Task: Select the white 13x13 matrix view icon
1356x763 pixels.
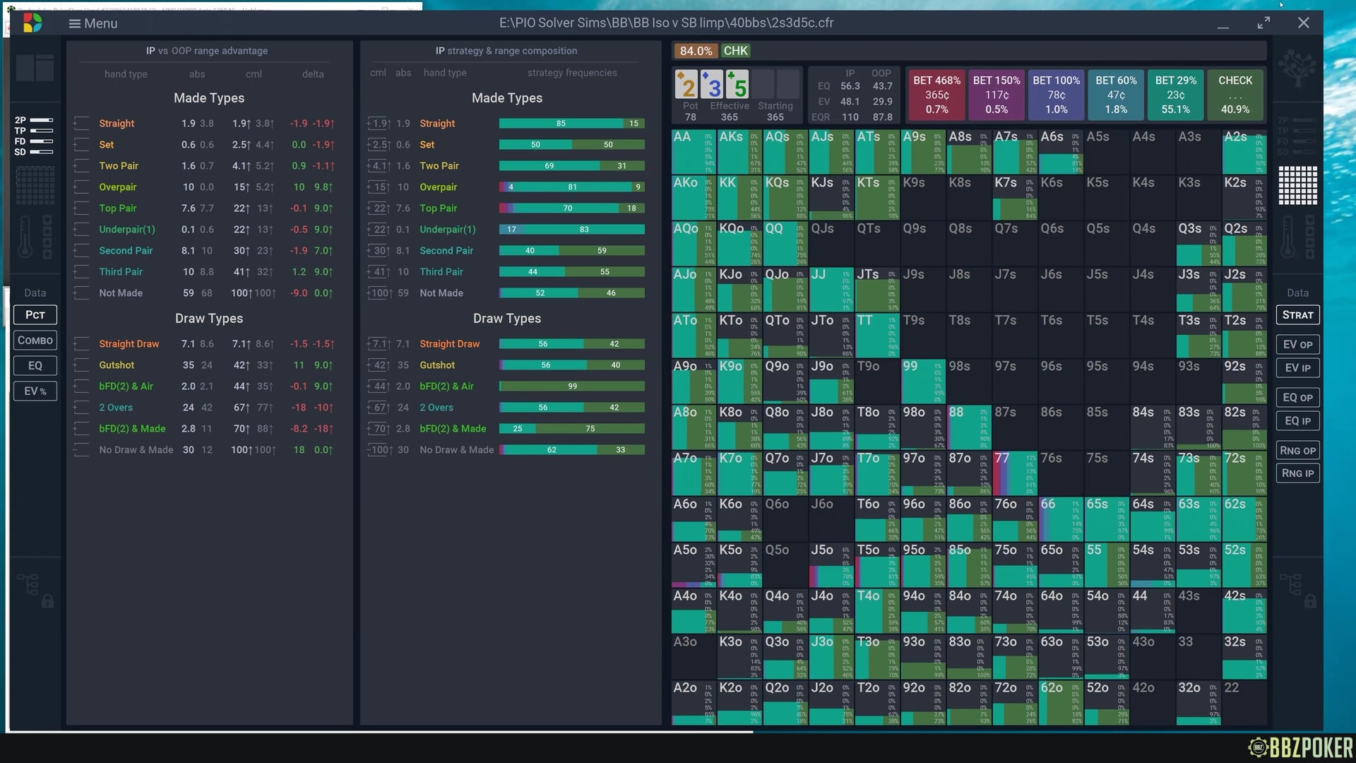Action: coord(1297,186)
